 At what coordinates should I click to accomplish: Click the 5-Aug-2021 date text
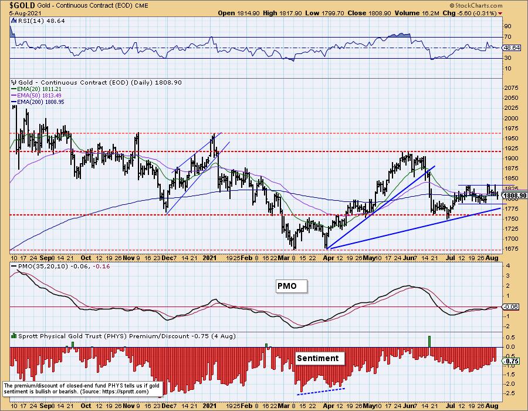[x=25, y=13]
